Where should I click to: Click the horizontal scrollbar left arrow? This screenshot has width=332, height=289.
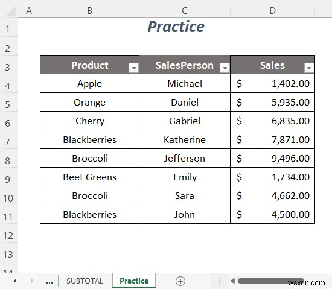click(x=232, y=281)
